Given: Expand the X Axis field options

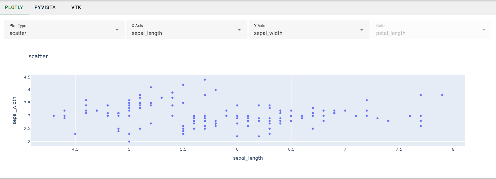Looking at the screenshot, I should pyautogui.click(x=240, y=30).
